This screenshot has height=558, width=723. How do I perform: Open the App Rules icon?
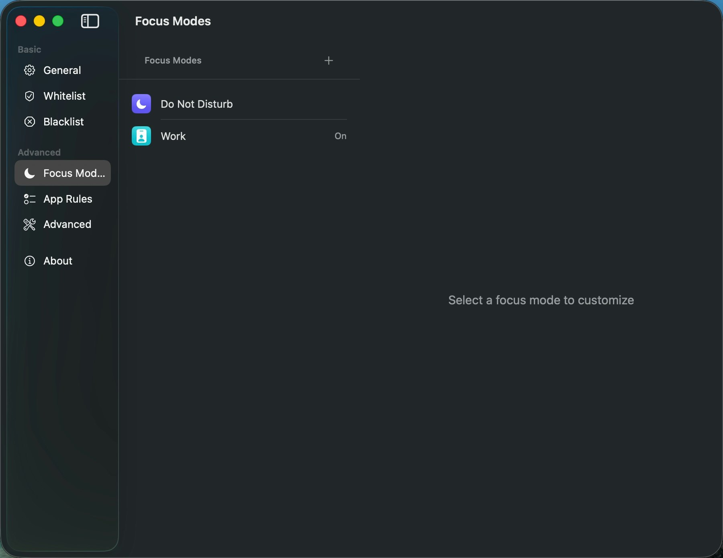29,199
